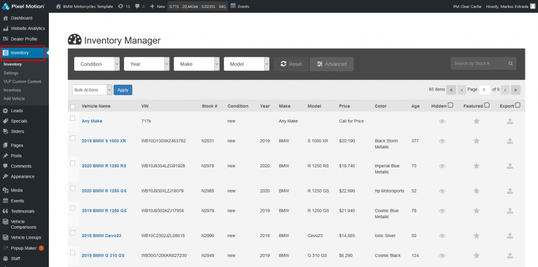
Task: Click the Search by Stock # field
Action: tap(483, 63)
